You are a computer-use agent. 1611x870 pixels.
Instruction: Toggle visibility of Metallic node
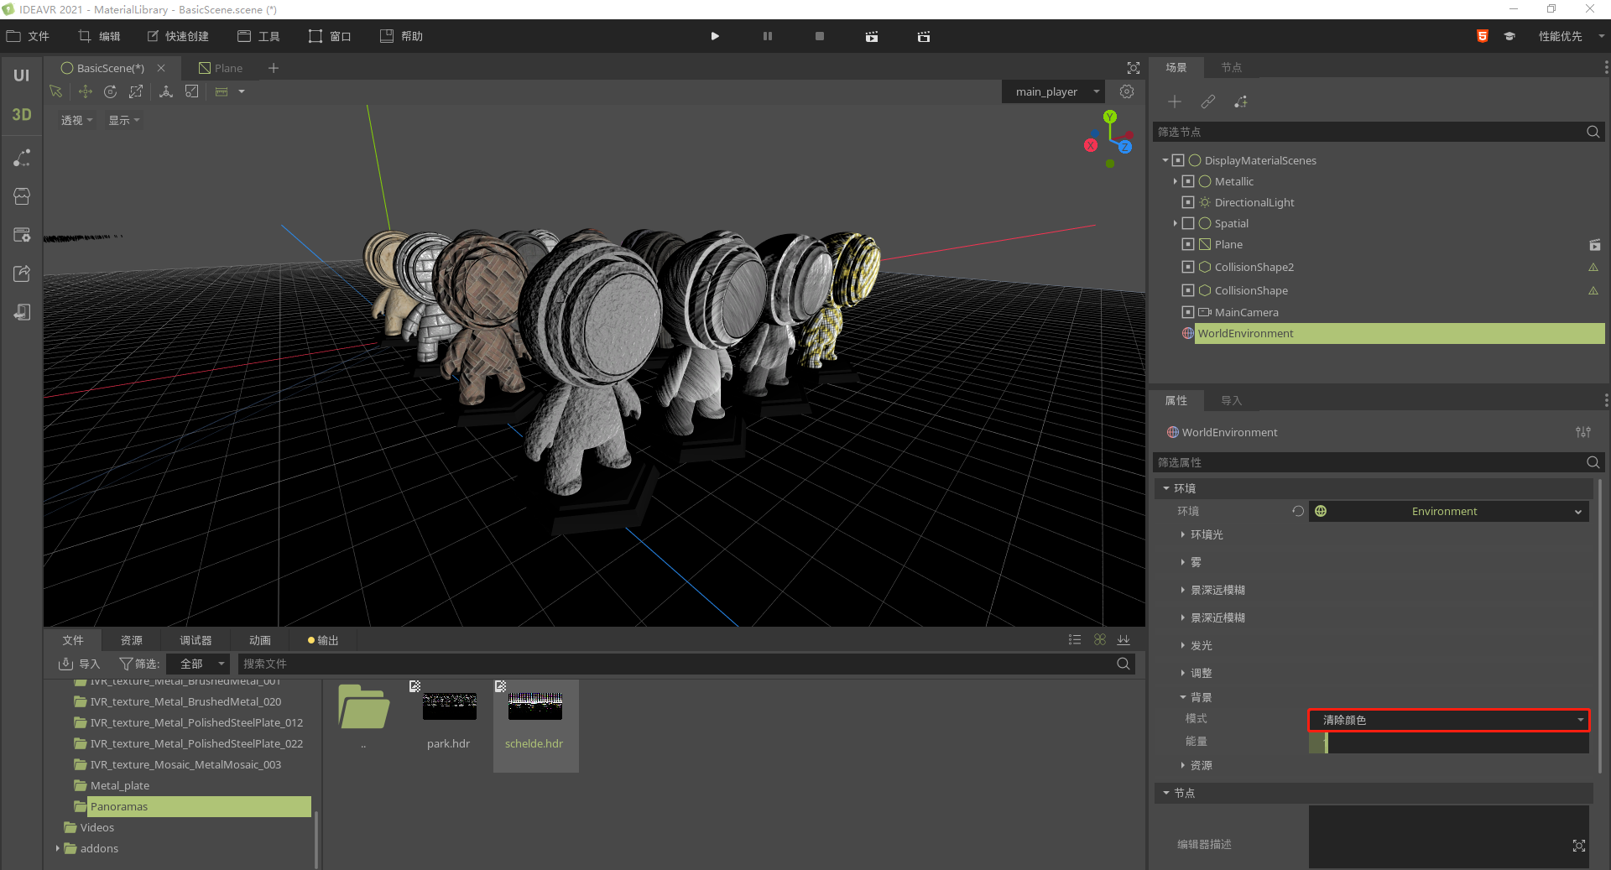pyautogui.click(x=1188, y=181)
